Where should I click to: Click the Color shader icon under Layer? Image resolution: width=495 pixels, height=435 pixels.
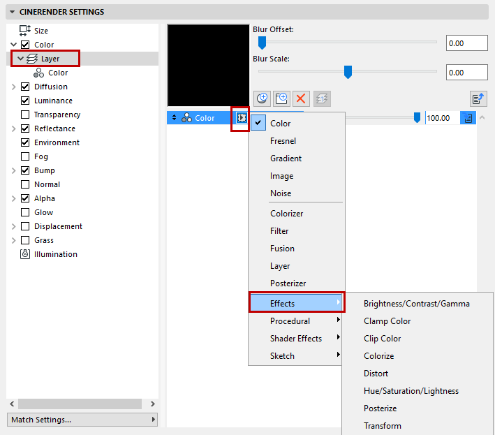38,73
